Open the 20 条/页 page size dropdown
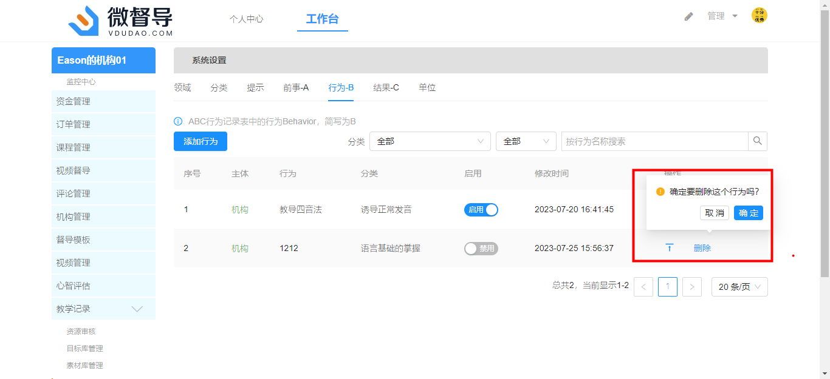Screen dimensions: 830x379 (739, 287)
